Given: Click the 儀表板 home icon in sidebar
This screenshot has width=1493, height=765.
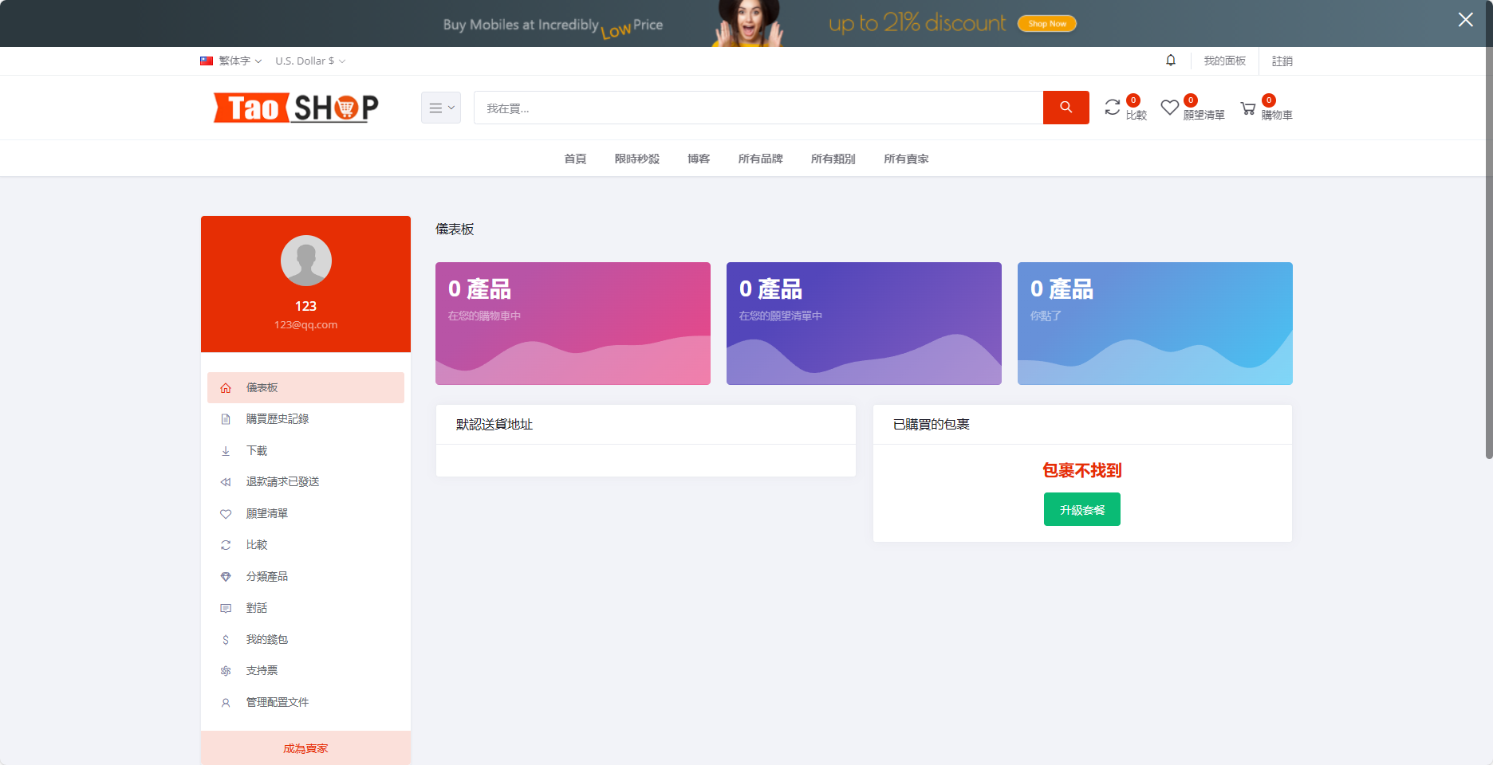Looking at the screenshot, I should 226,388.
